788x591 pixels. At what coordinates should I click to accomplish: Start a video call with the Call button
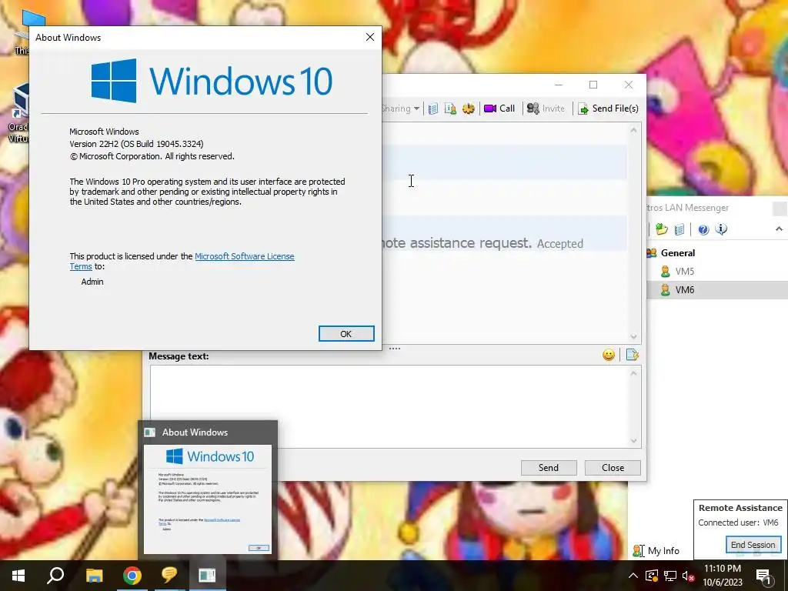[x=499, y=109]
